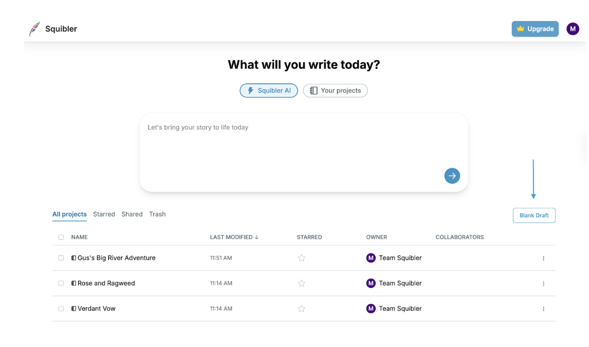Open more options for Rose and Ragweed

543,283
